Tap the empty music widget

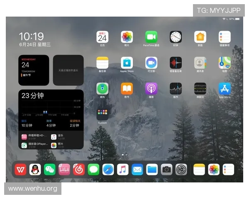[68, 70]
